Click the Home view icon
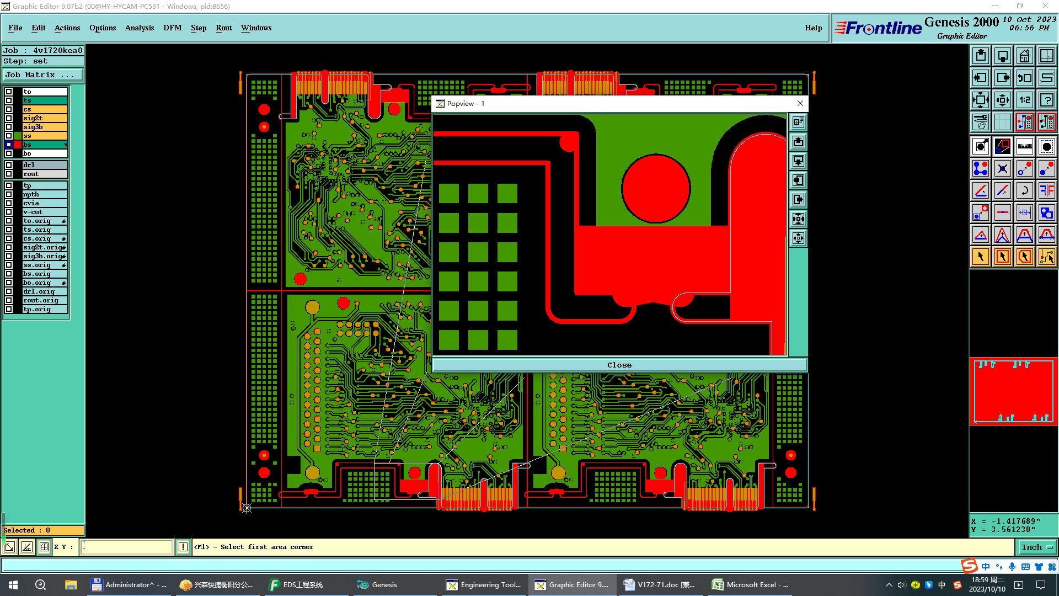 pos(1024,56)
